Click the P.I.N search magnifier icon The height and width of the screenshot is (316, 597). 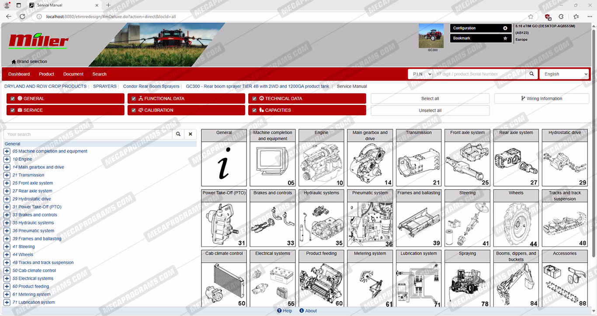click(x=531, y=74)
